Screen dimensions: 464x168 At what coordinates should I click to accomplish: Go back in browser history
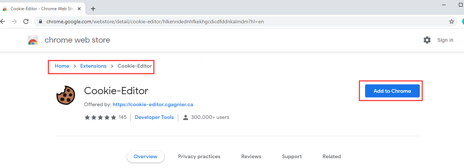coord(3,21)
